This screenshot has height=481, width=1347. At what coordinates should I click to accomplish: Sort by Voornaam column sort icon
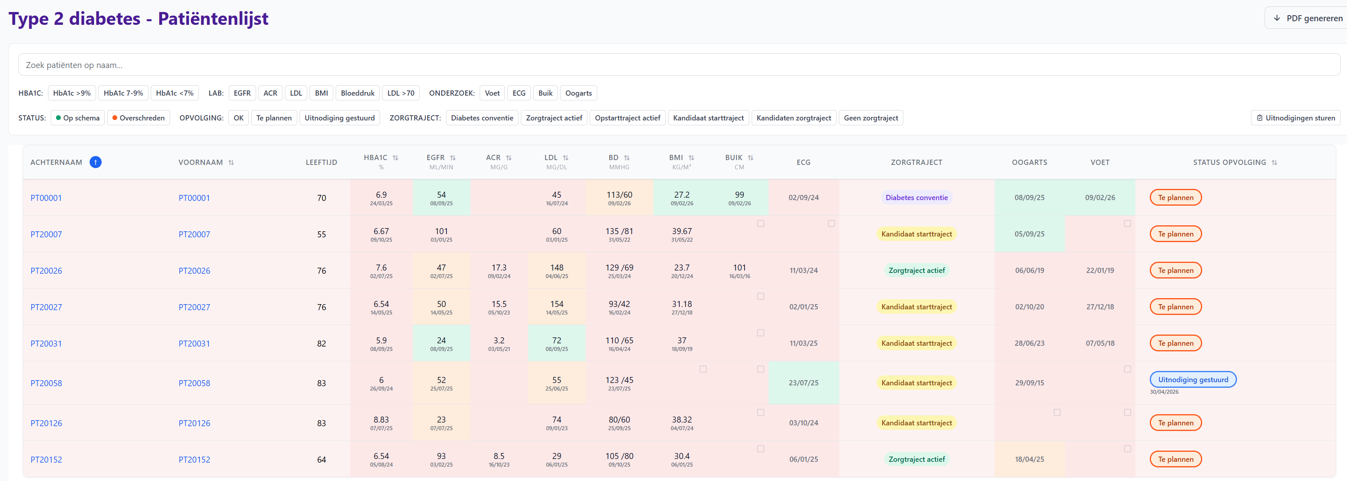coord(231,162)
